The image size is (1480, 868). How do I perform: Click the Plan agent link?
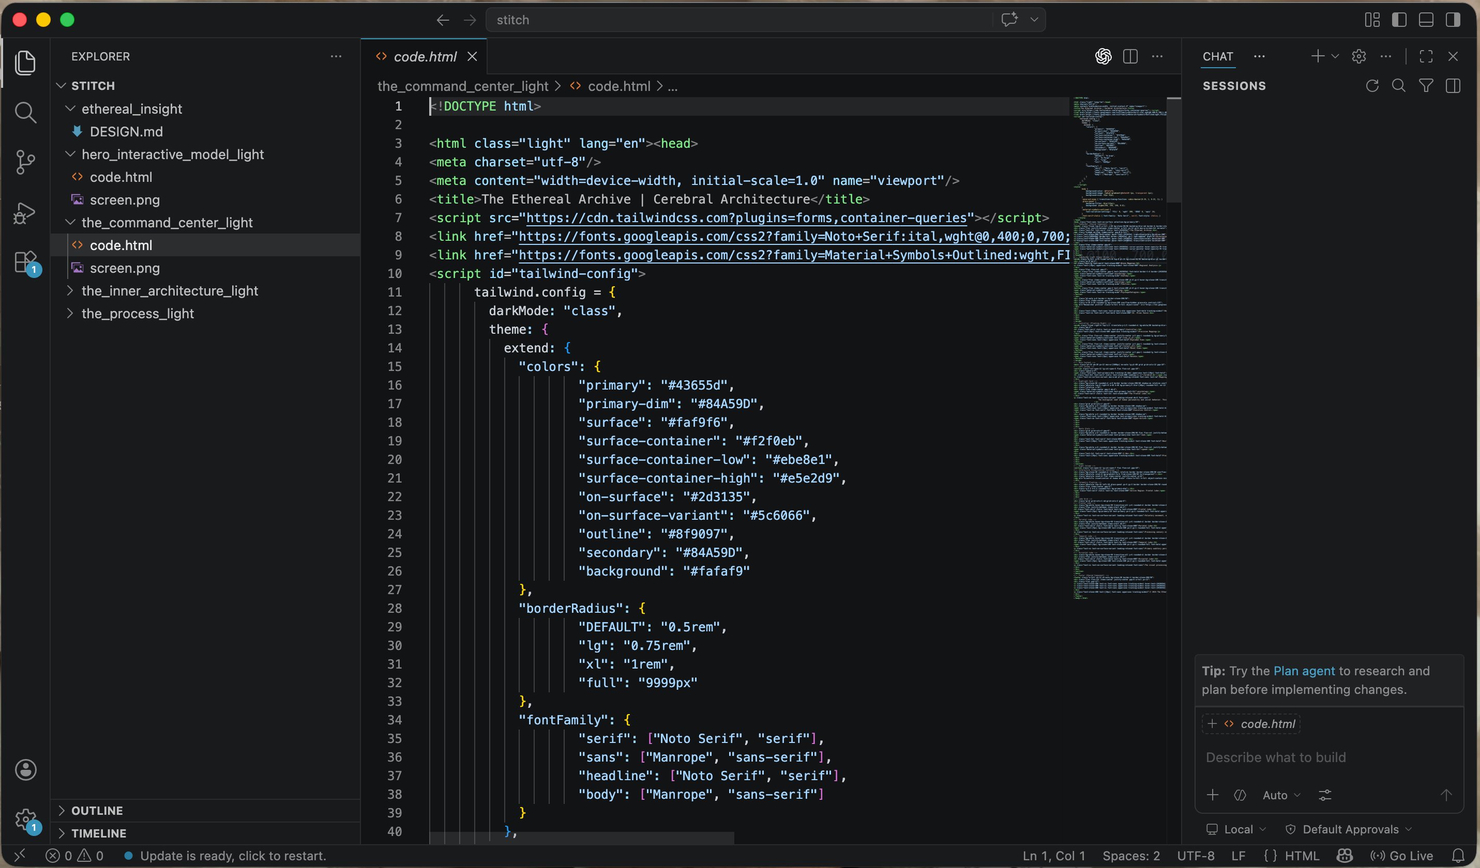pyautogui.click(x=1304, y=671)
